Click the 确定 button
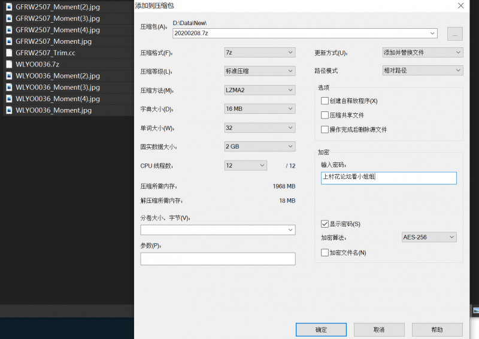 point(321,329)
